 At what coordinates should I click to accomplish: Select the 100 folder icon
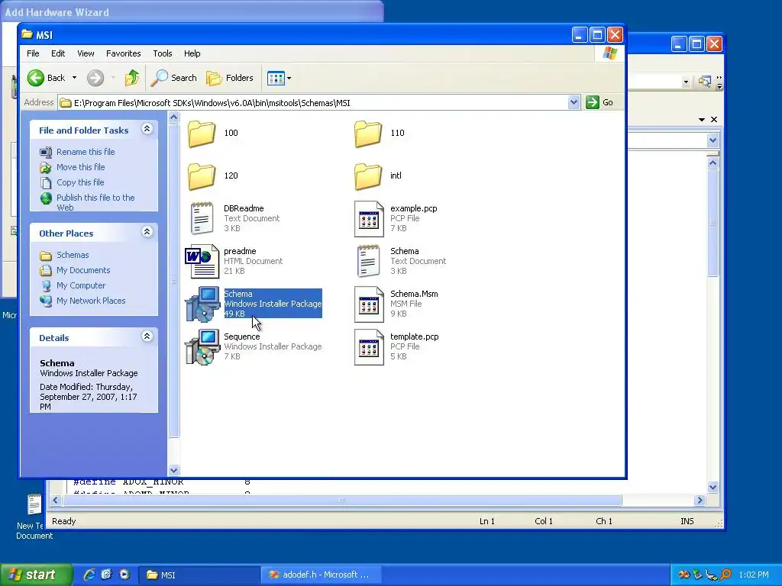202,134
